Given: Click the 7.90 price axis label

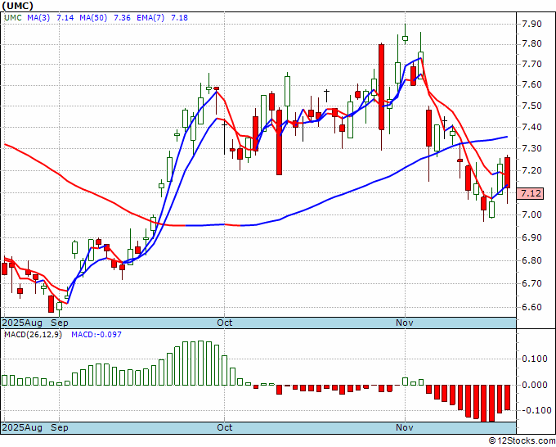Looking at the screenshot, I should pyautogui.click(x=531, y=24).
